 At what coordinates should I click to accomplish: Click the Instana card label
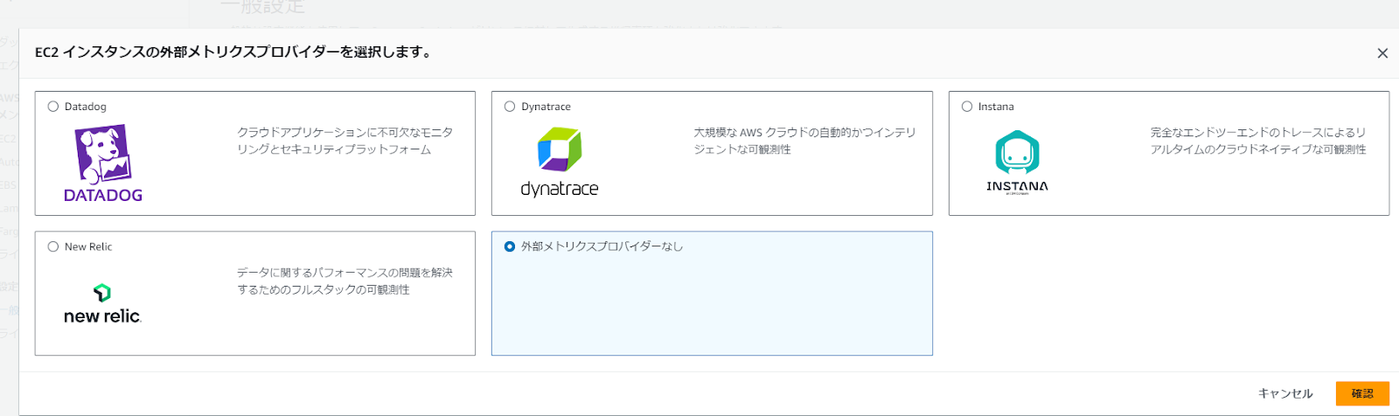point(996,107)
